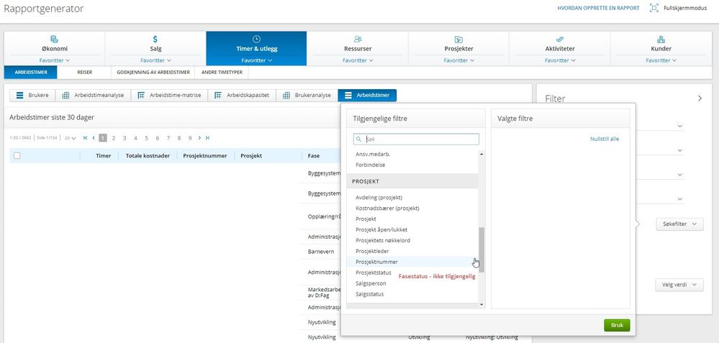Expand Favoritter under Ressurser
This screenshot has height=343, width=719.
click(x=358, y=60)
